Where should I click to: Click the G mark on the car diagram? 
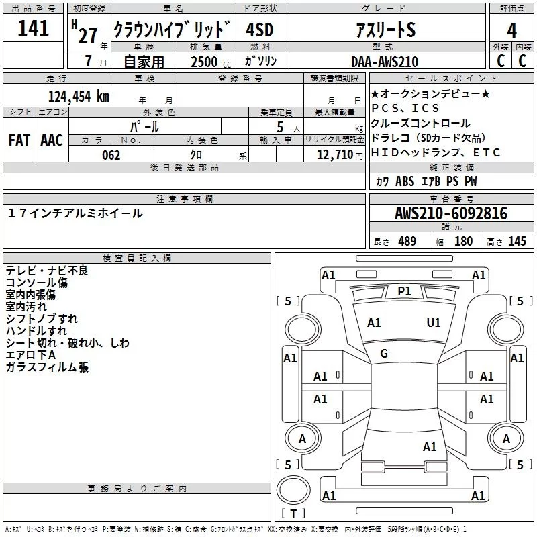tap(384, 354)
